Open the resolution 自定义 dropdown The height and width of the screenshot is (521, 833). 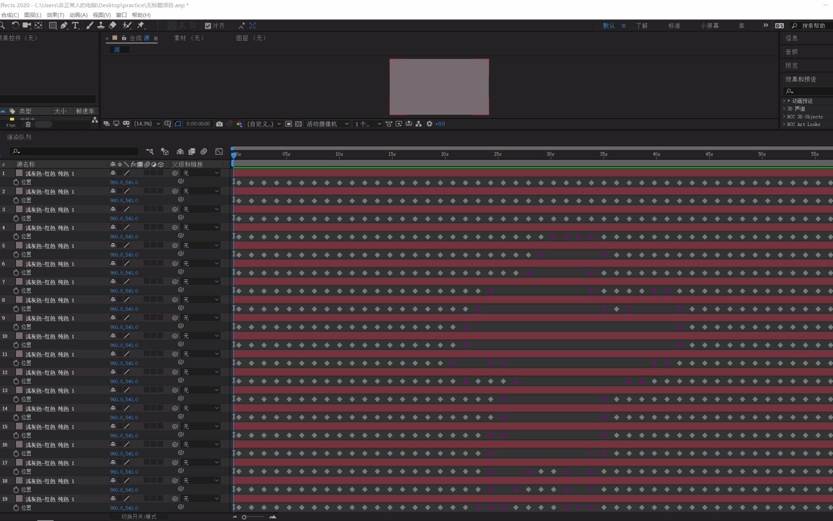click(x=264, y=124)
